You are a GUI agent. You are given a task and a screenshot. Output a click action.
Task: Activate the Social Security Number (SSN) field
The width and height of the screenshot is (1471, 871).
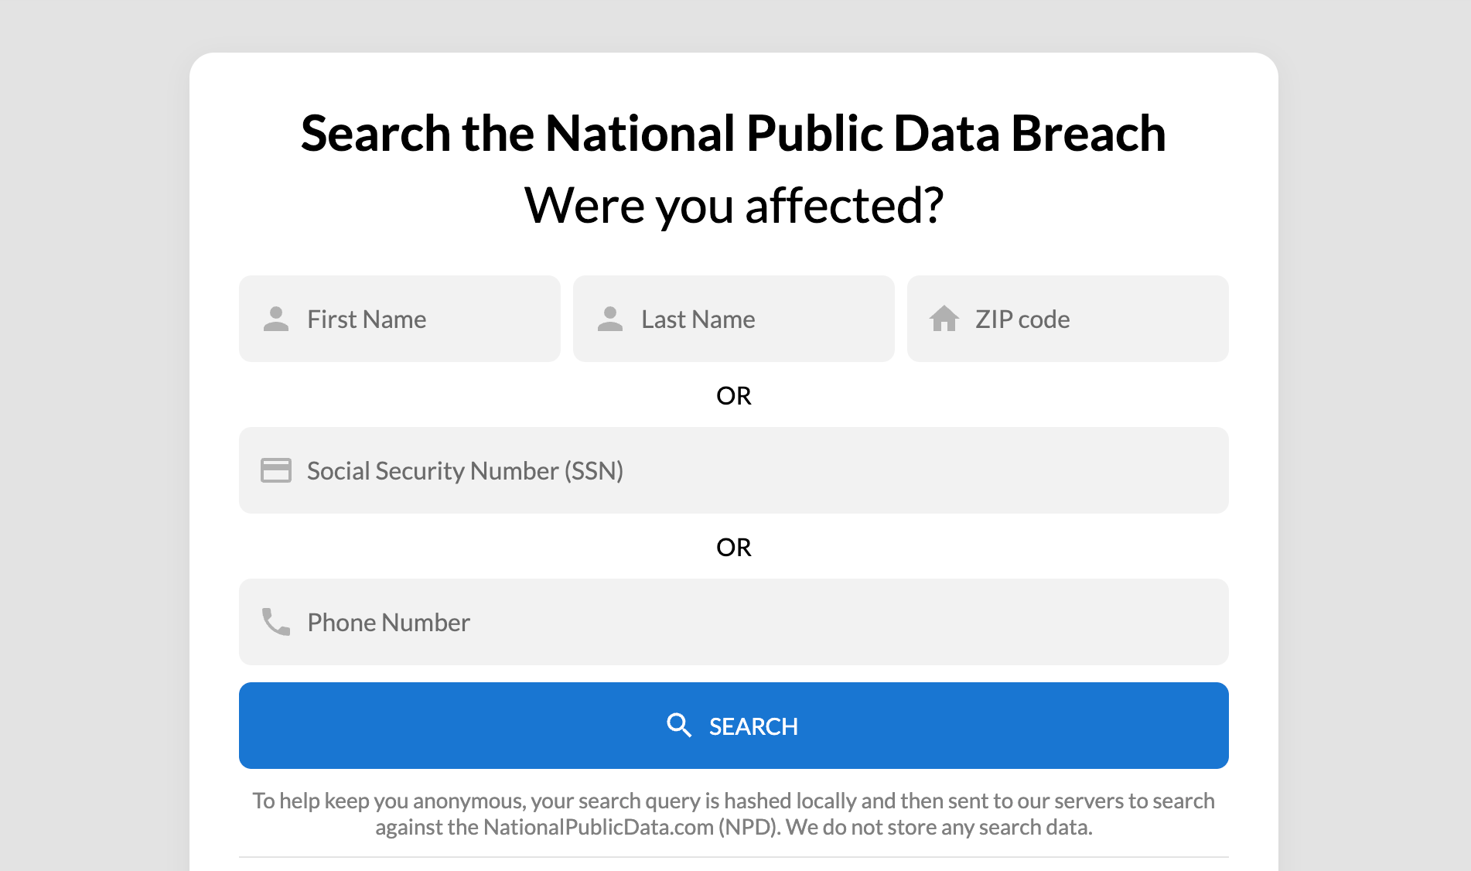point(734,470)
